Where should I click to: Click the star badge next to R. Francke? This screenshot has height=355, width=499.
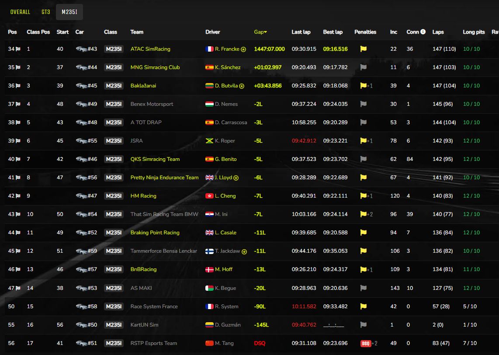[243, 49]
